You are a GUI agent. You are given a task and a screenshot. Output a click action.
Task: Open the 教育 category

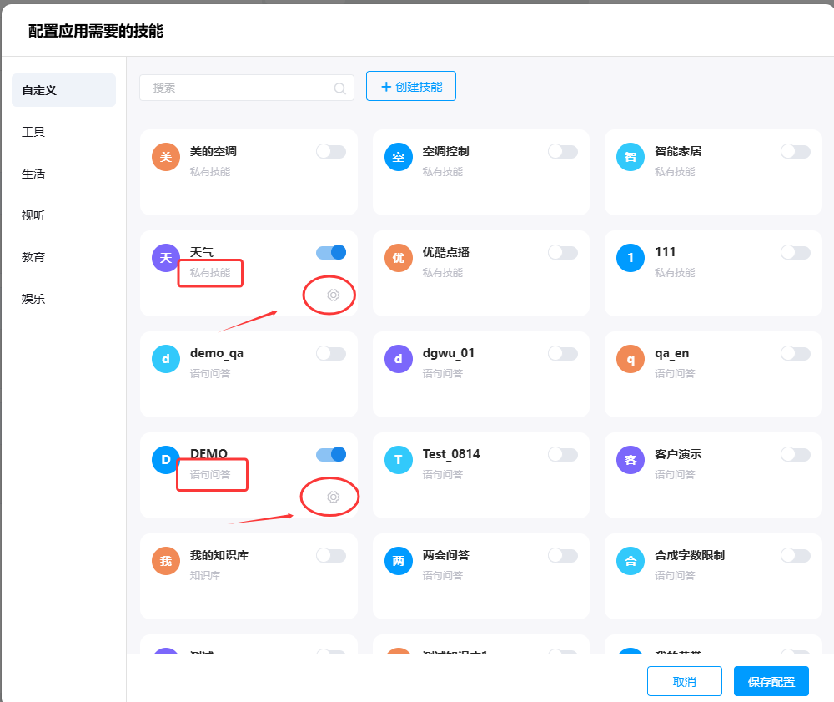pyautogui.click(x=33, y=257)
